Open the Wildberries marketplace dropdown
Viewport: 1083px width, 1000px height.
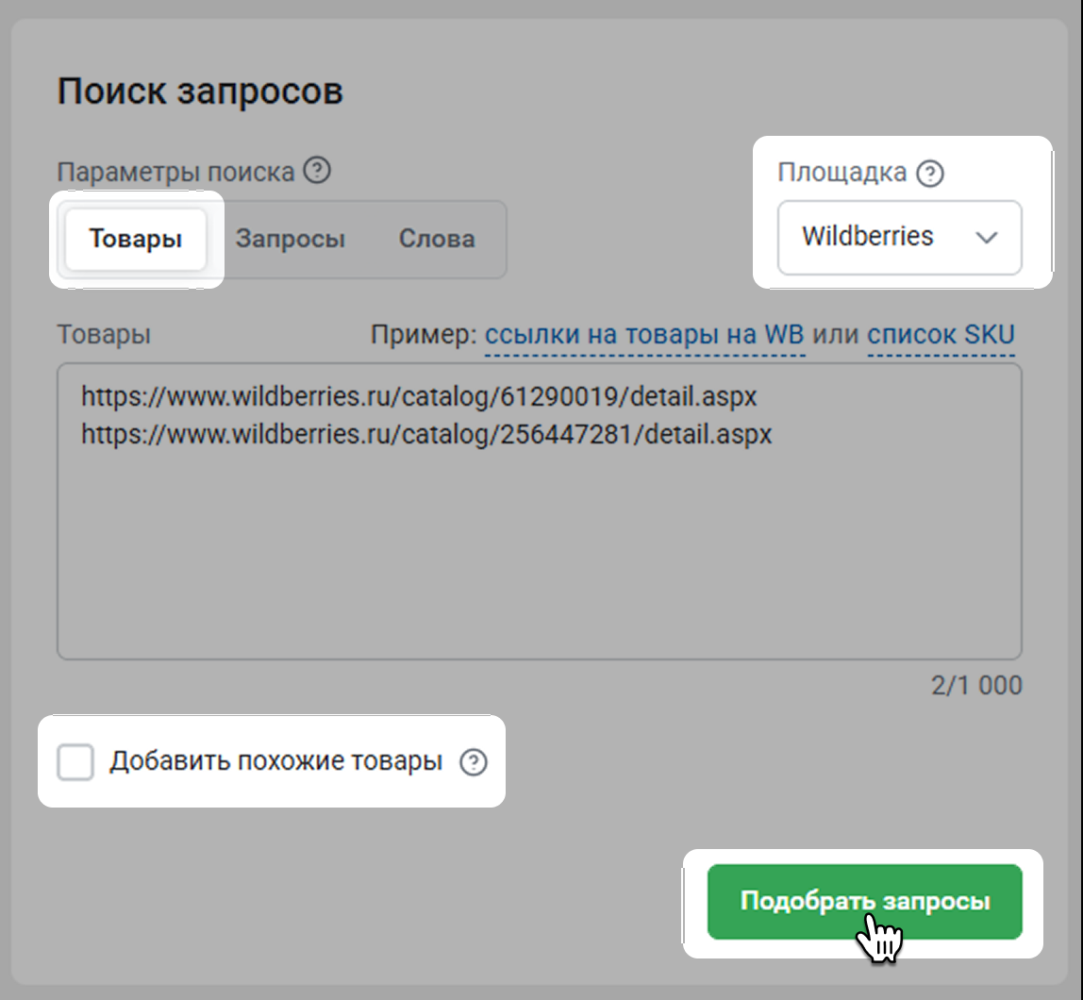click(x=898, y=238)
